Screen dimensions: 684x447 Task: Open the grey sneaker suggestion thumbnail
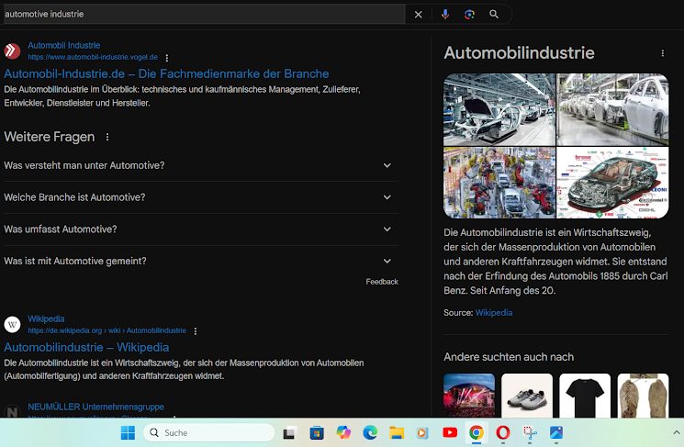[x=527, y=396]
